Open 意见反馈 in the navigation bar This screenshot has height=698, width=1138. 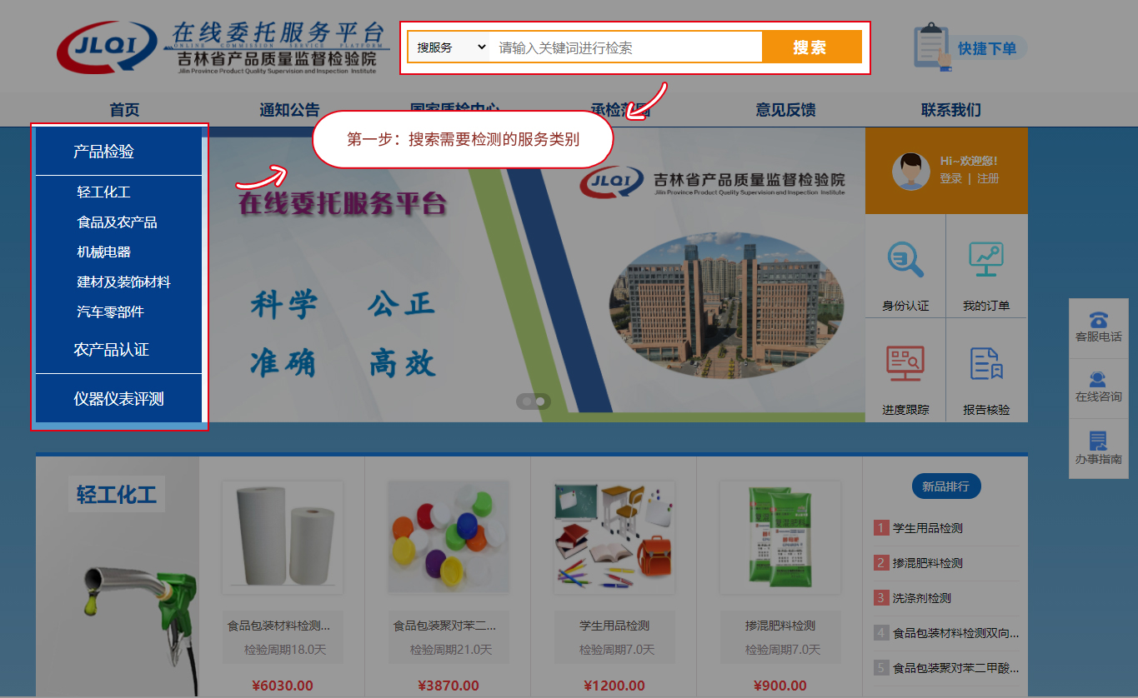(785, 110)
